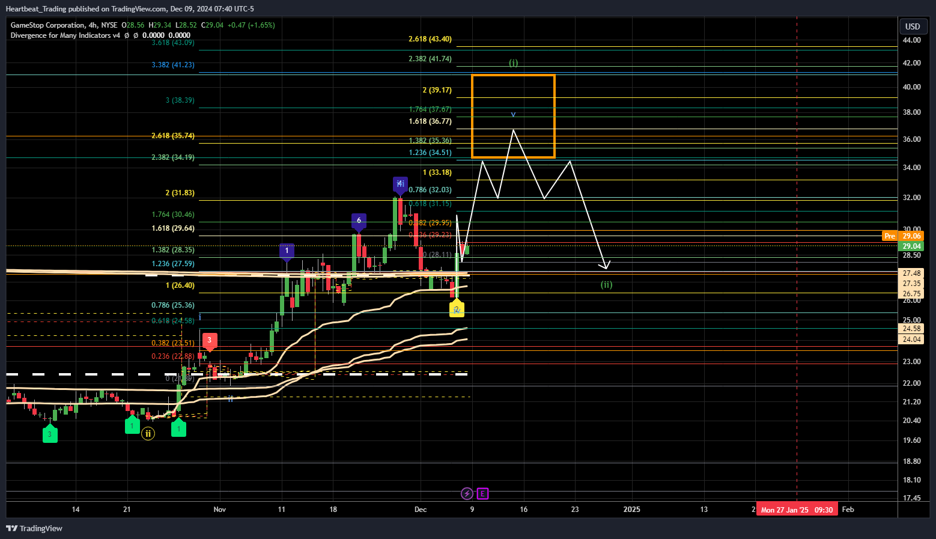Select the green (i) wave label

[x=514, y=62]
